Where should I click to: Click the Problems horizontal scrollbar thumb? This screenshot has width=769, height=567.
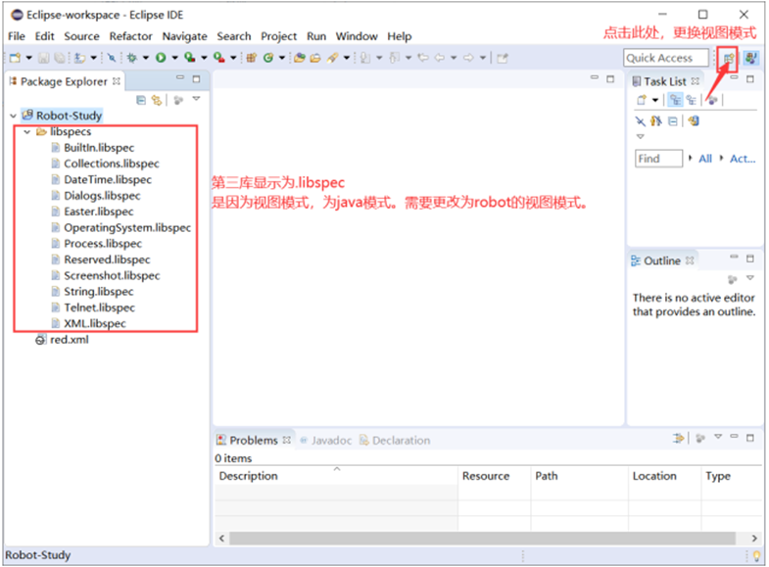(483, 539)
